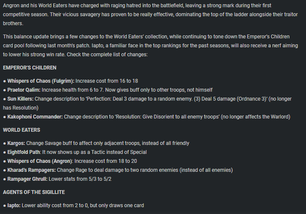Click the Iapto card name in list
Screen dimensions: 306x214
(14, 205)
